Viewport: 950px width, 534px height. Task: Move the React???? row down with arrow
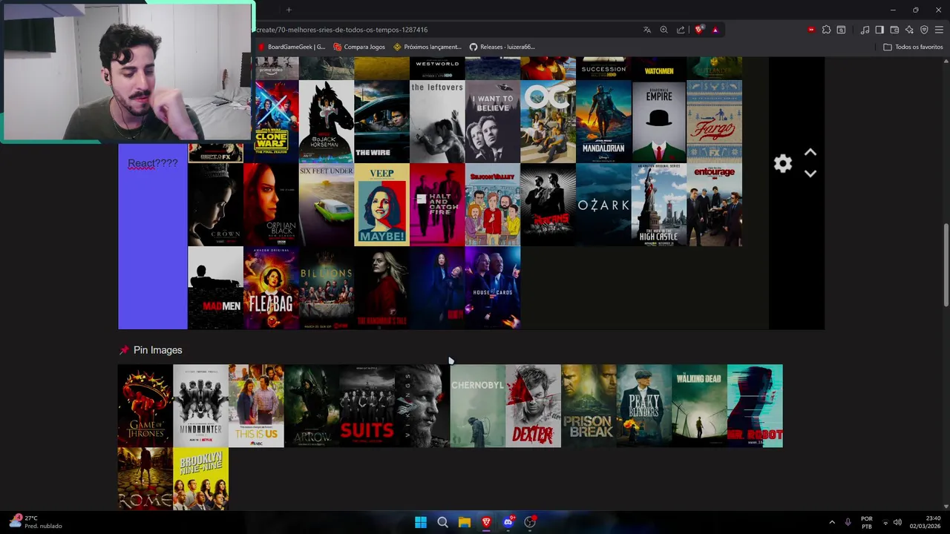point(810,174)
